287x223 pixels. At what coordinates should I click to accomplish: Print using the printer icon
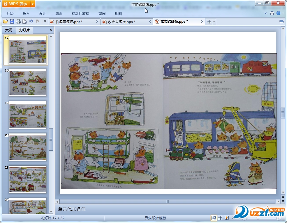coord(18,22)
